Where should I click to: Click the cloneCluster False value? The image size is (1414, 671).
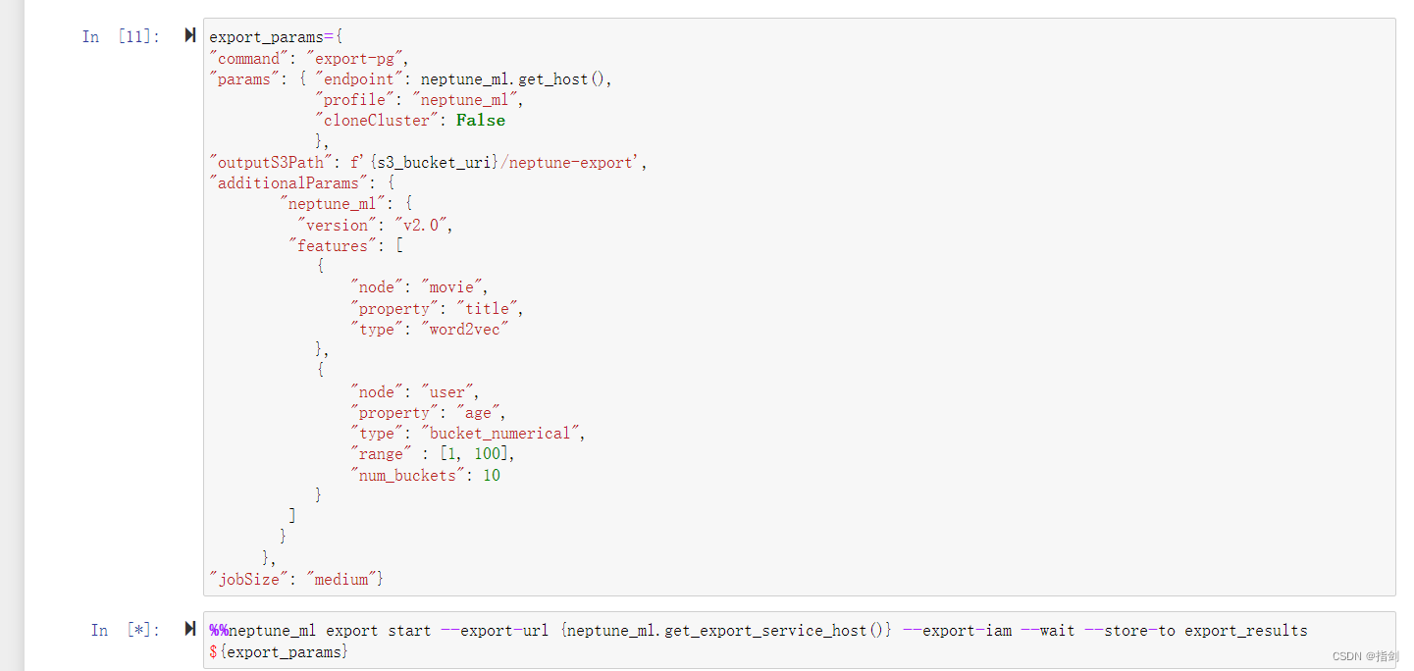[481, 121]
